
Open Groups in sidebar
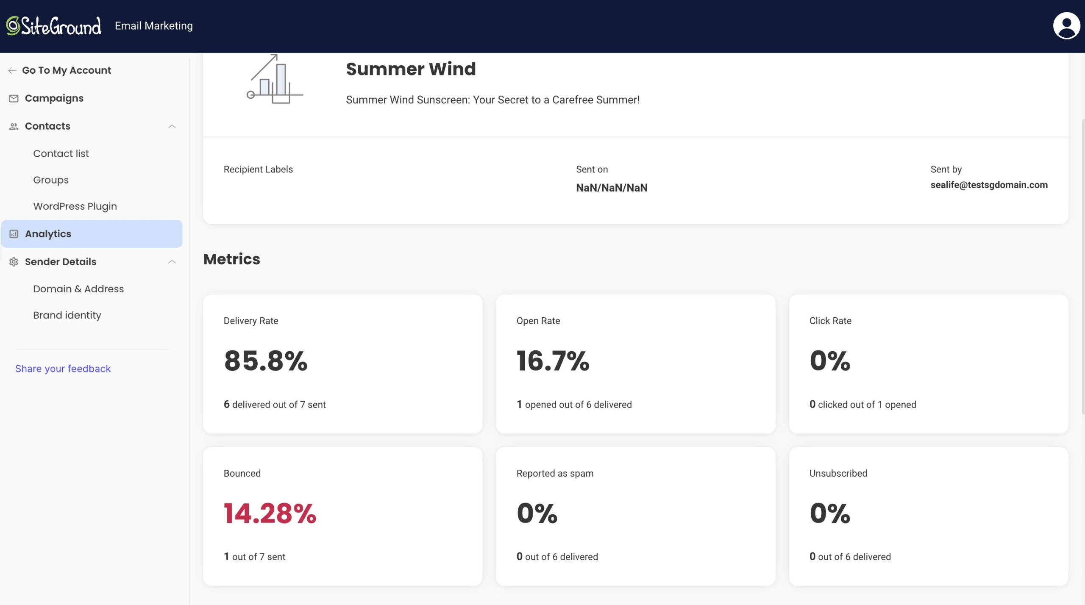[x=51, y=180]
